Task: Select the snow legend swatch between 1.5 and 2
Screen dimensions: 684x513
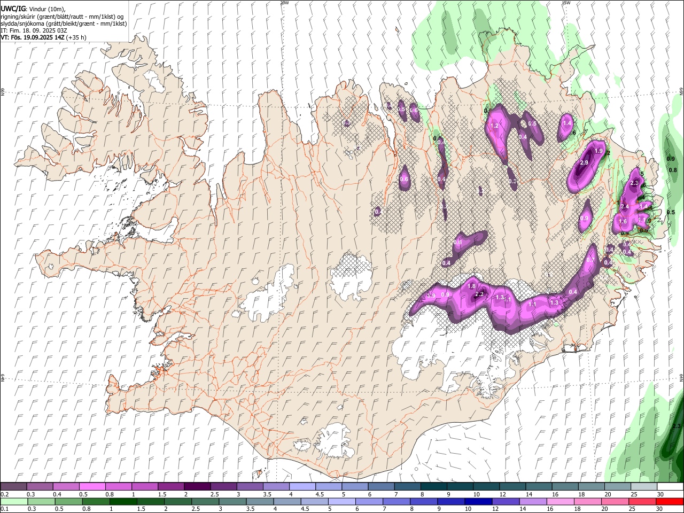Action: point(171,487)
